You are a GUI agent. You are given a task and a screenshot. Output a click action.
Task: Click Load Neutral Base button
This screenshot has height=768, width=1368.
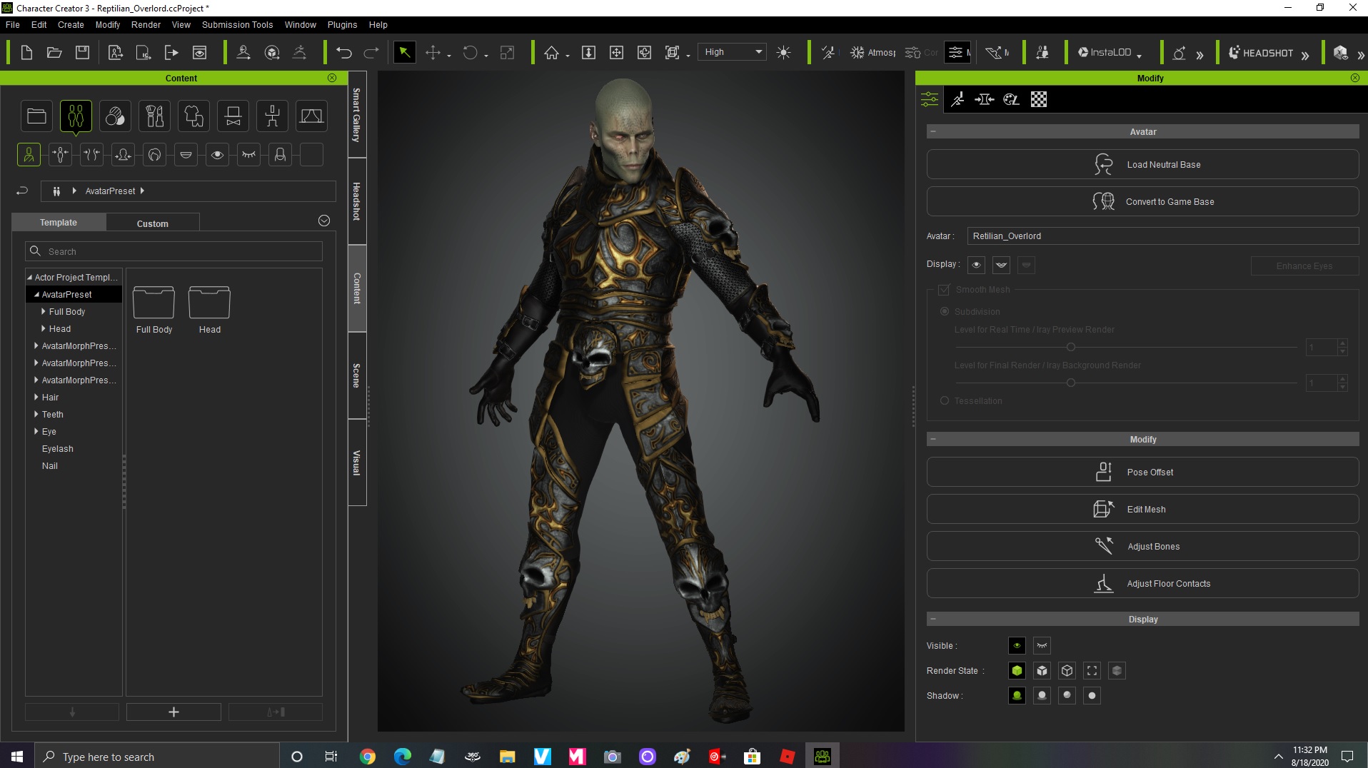(1142, 164)
